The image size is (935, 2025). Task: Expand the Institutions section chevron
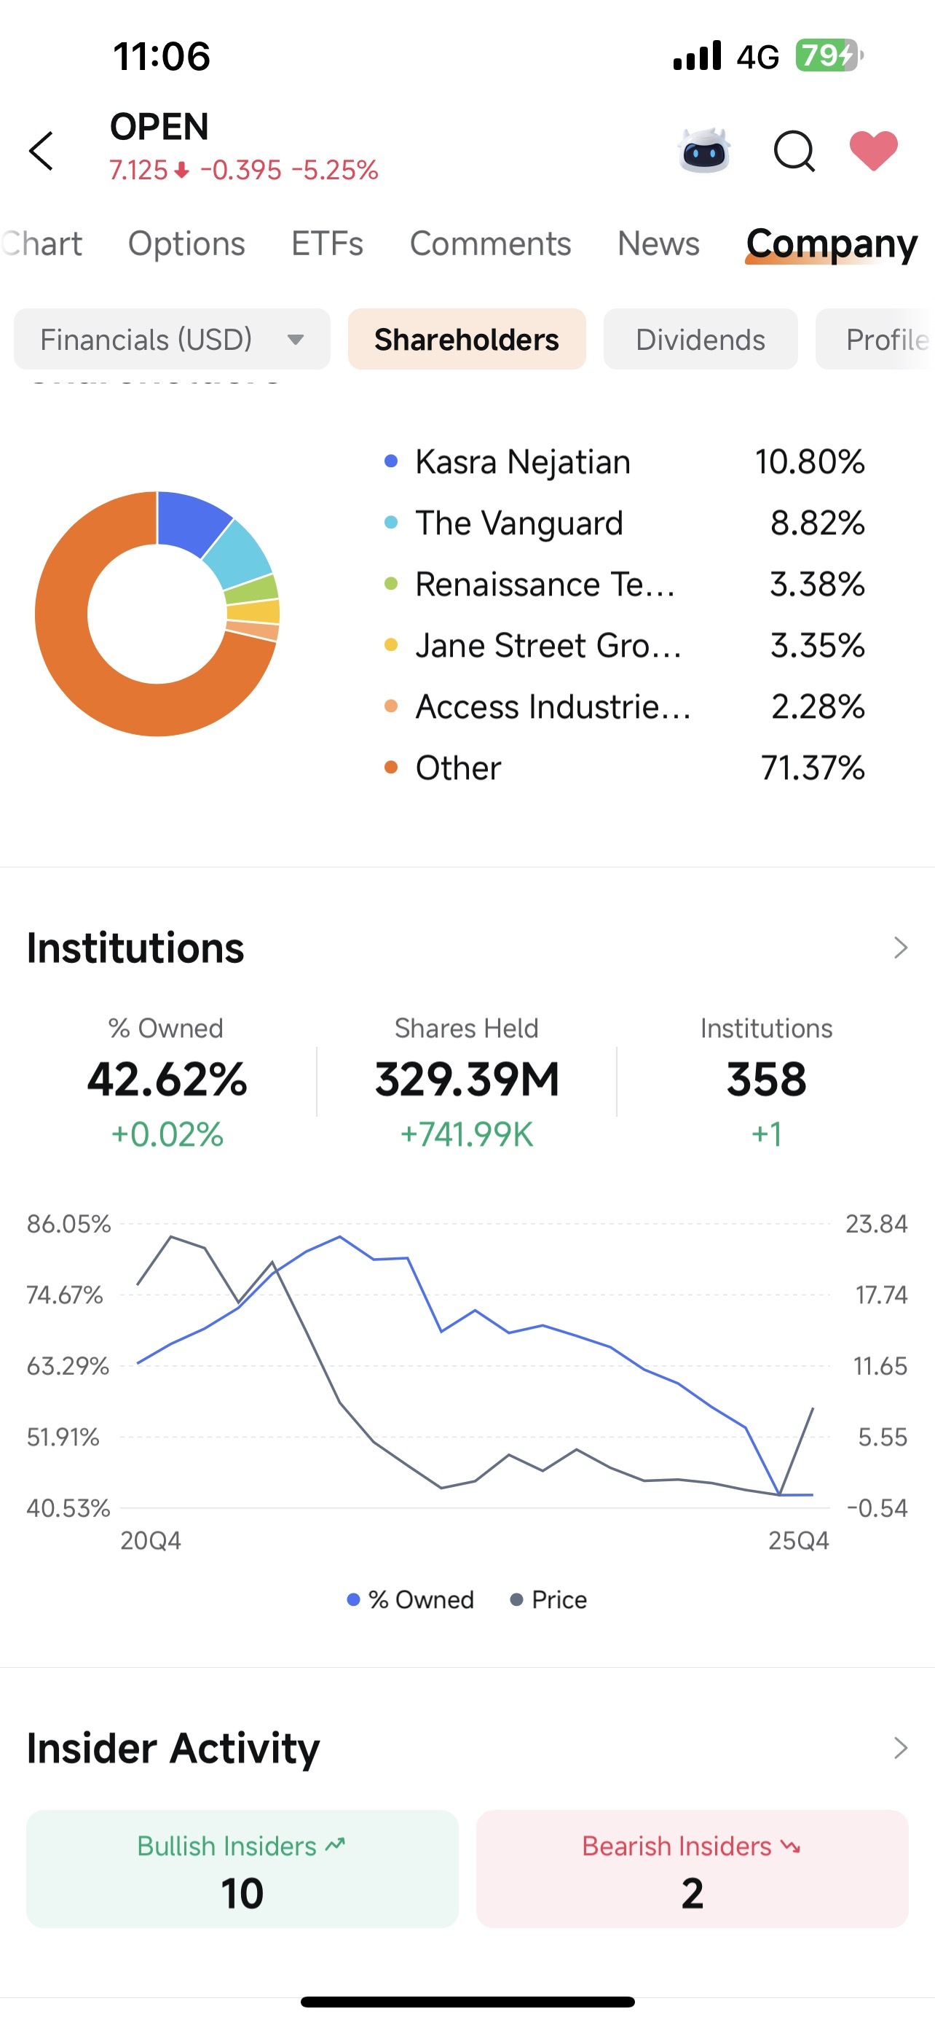click(901, 948)
